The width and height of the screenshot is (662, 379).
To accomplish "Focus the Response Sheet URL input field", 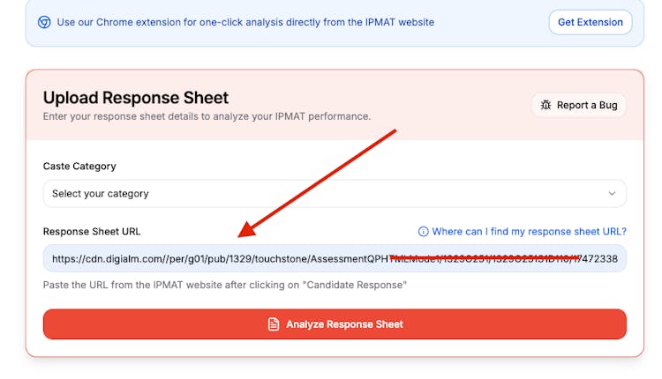I will pyautogui.click(x=334, y=258).
